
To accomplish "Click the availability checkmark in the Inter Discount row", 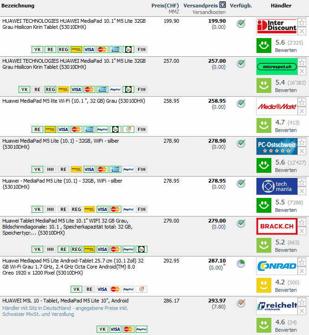I will pyautogui.click(x=241, y=24).
